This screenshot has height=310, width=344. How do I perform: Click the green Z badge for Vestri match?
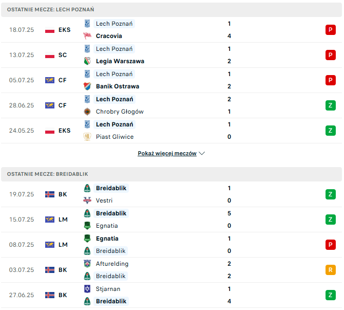coord(331,194)
